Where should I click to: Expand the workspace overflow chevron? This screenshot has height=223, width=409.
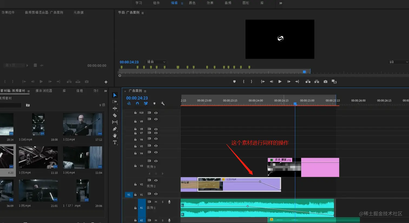[x=281, y=3]
